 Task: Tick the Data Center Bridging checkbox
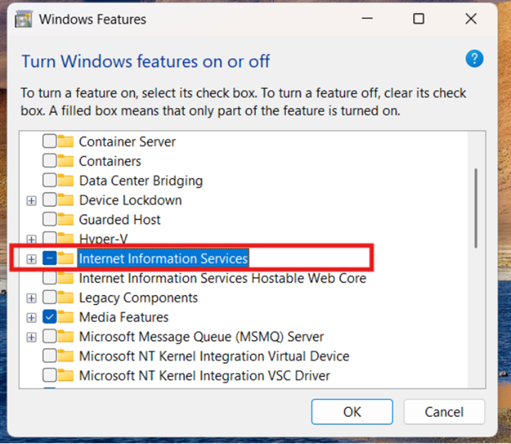coord(50,180)
